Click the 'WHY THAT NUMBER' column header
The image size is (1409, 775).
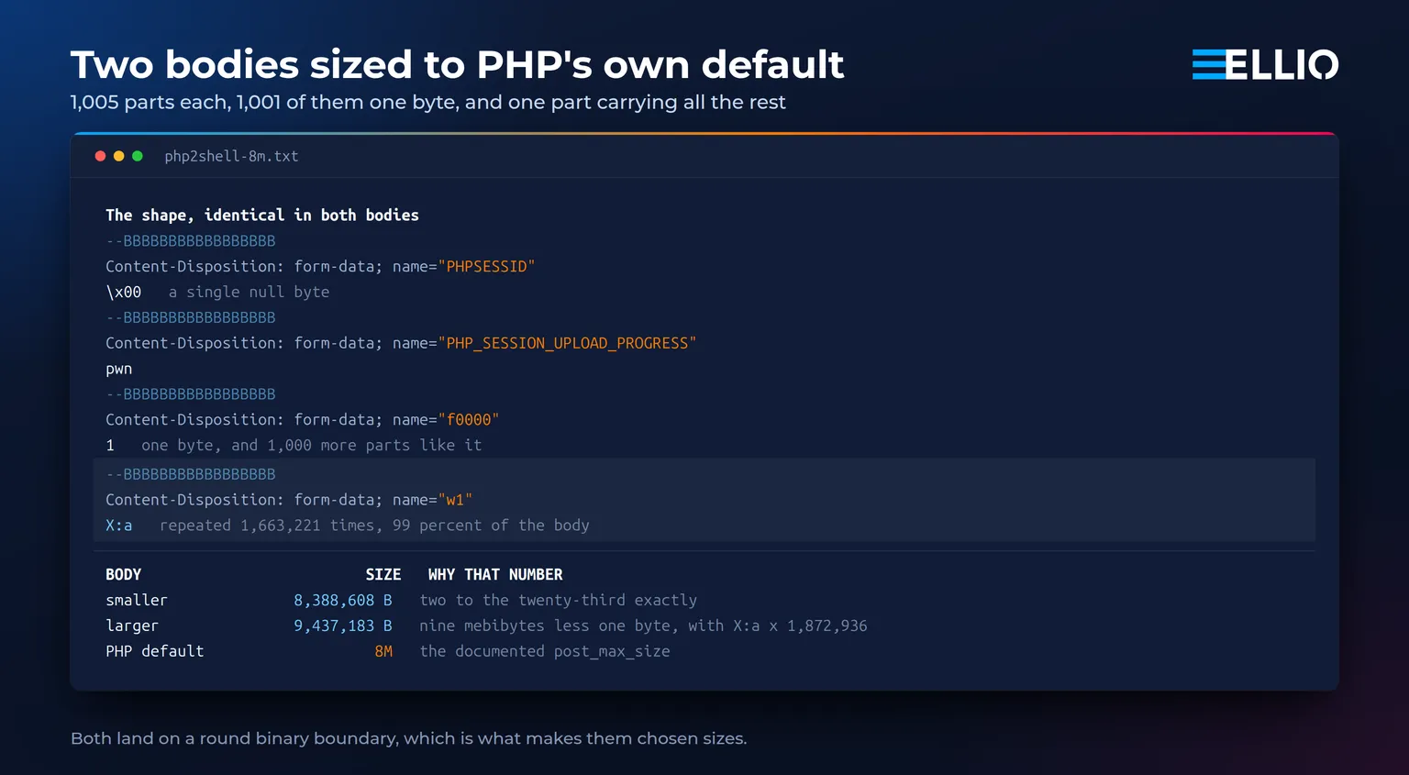click(x=495, y=574)
